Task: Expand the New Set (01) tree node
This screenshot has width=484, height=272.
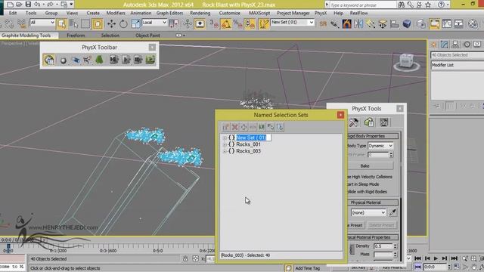Action: 225,138
